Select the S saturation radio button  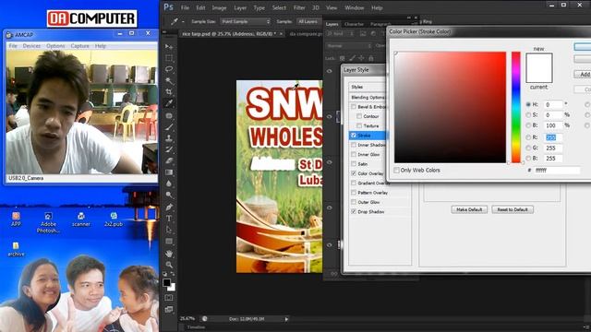click(x=528, y=114)
